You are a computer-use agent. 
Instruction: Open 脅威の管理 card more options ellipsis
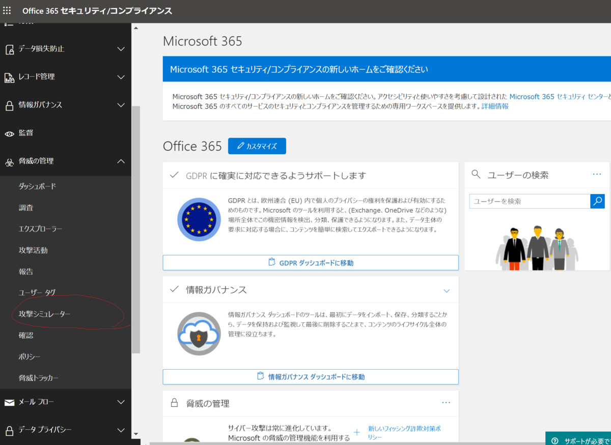pos(446,403)
